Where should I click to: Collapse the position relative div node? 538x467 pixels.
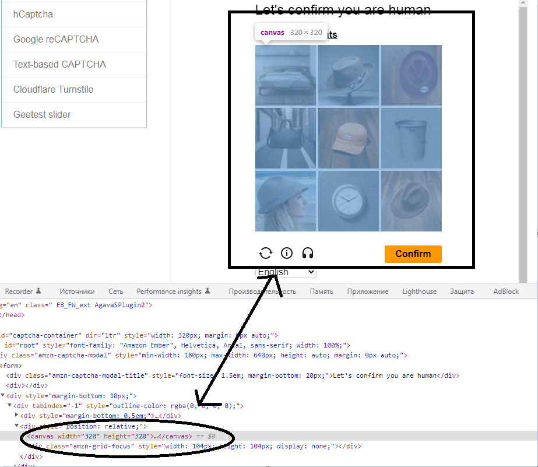pyautogui.click(x=16, y=426)
